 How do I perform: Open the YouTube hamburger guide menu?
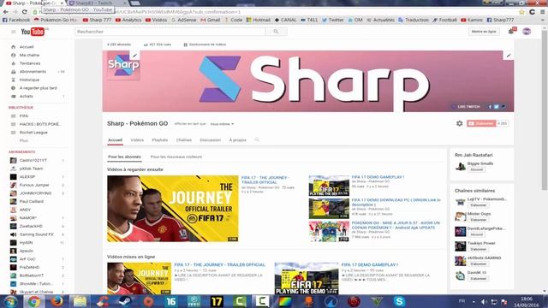coord(14,32)
